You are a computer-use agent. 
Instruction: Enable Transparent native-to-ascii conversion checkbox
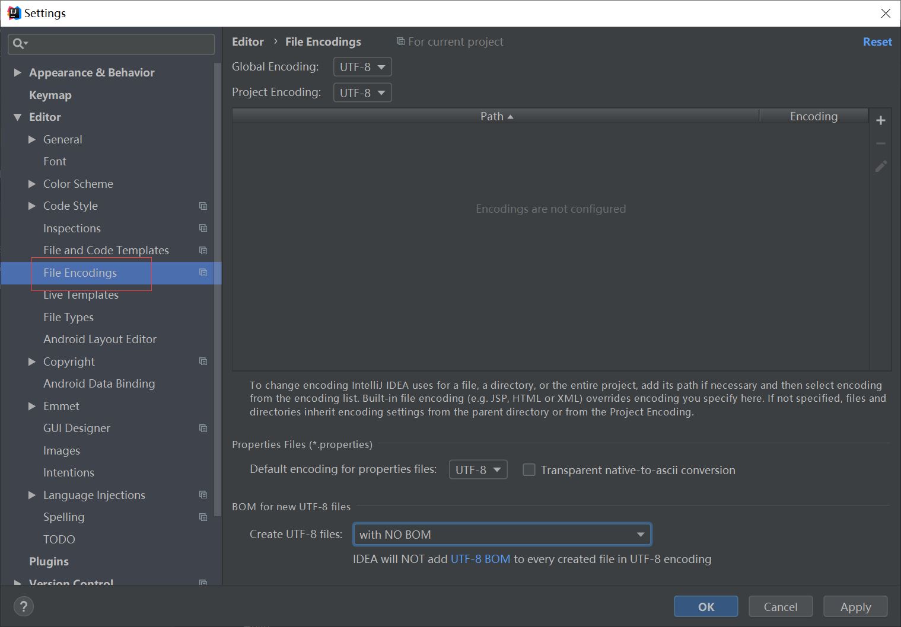[x=529, y=470]
